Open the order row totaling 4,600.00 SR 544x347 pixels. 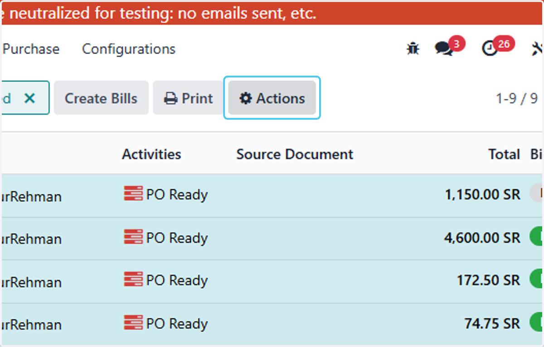pos(272,239)
